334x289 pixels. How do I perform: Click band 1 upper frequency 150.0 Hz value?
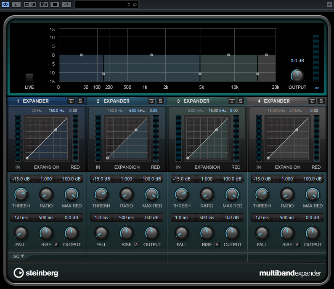click(57, 111)
